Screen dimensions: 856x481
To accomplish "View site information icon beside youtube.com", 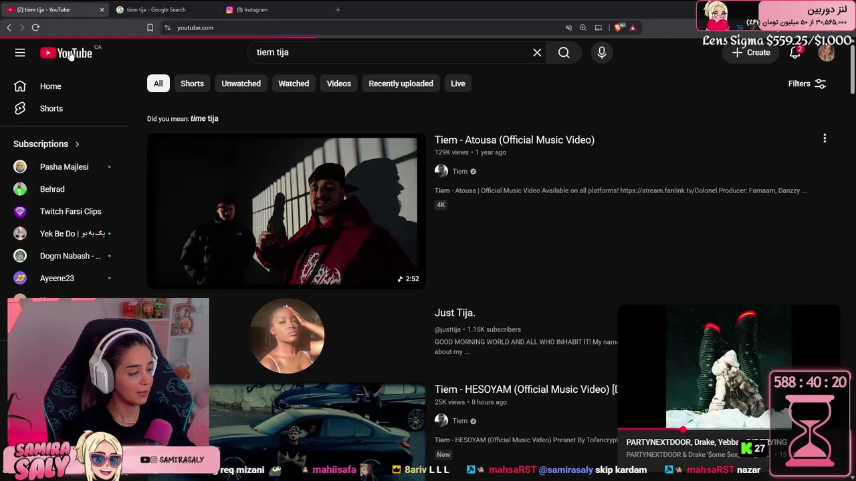I will coord(167,27).
